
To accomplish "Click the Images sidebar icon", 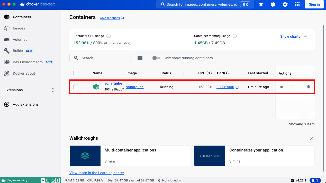I will pos(7,28).
